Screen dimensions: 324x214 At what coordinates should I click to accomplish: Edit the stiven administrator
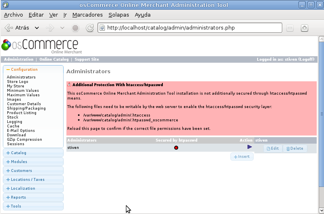[x=273, y=148]
